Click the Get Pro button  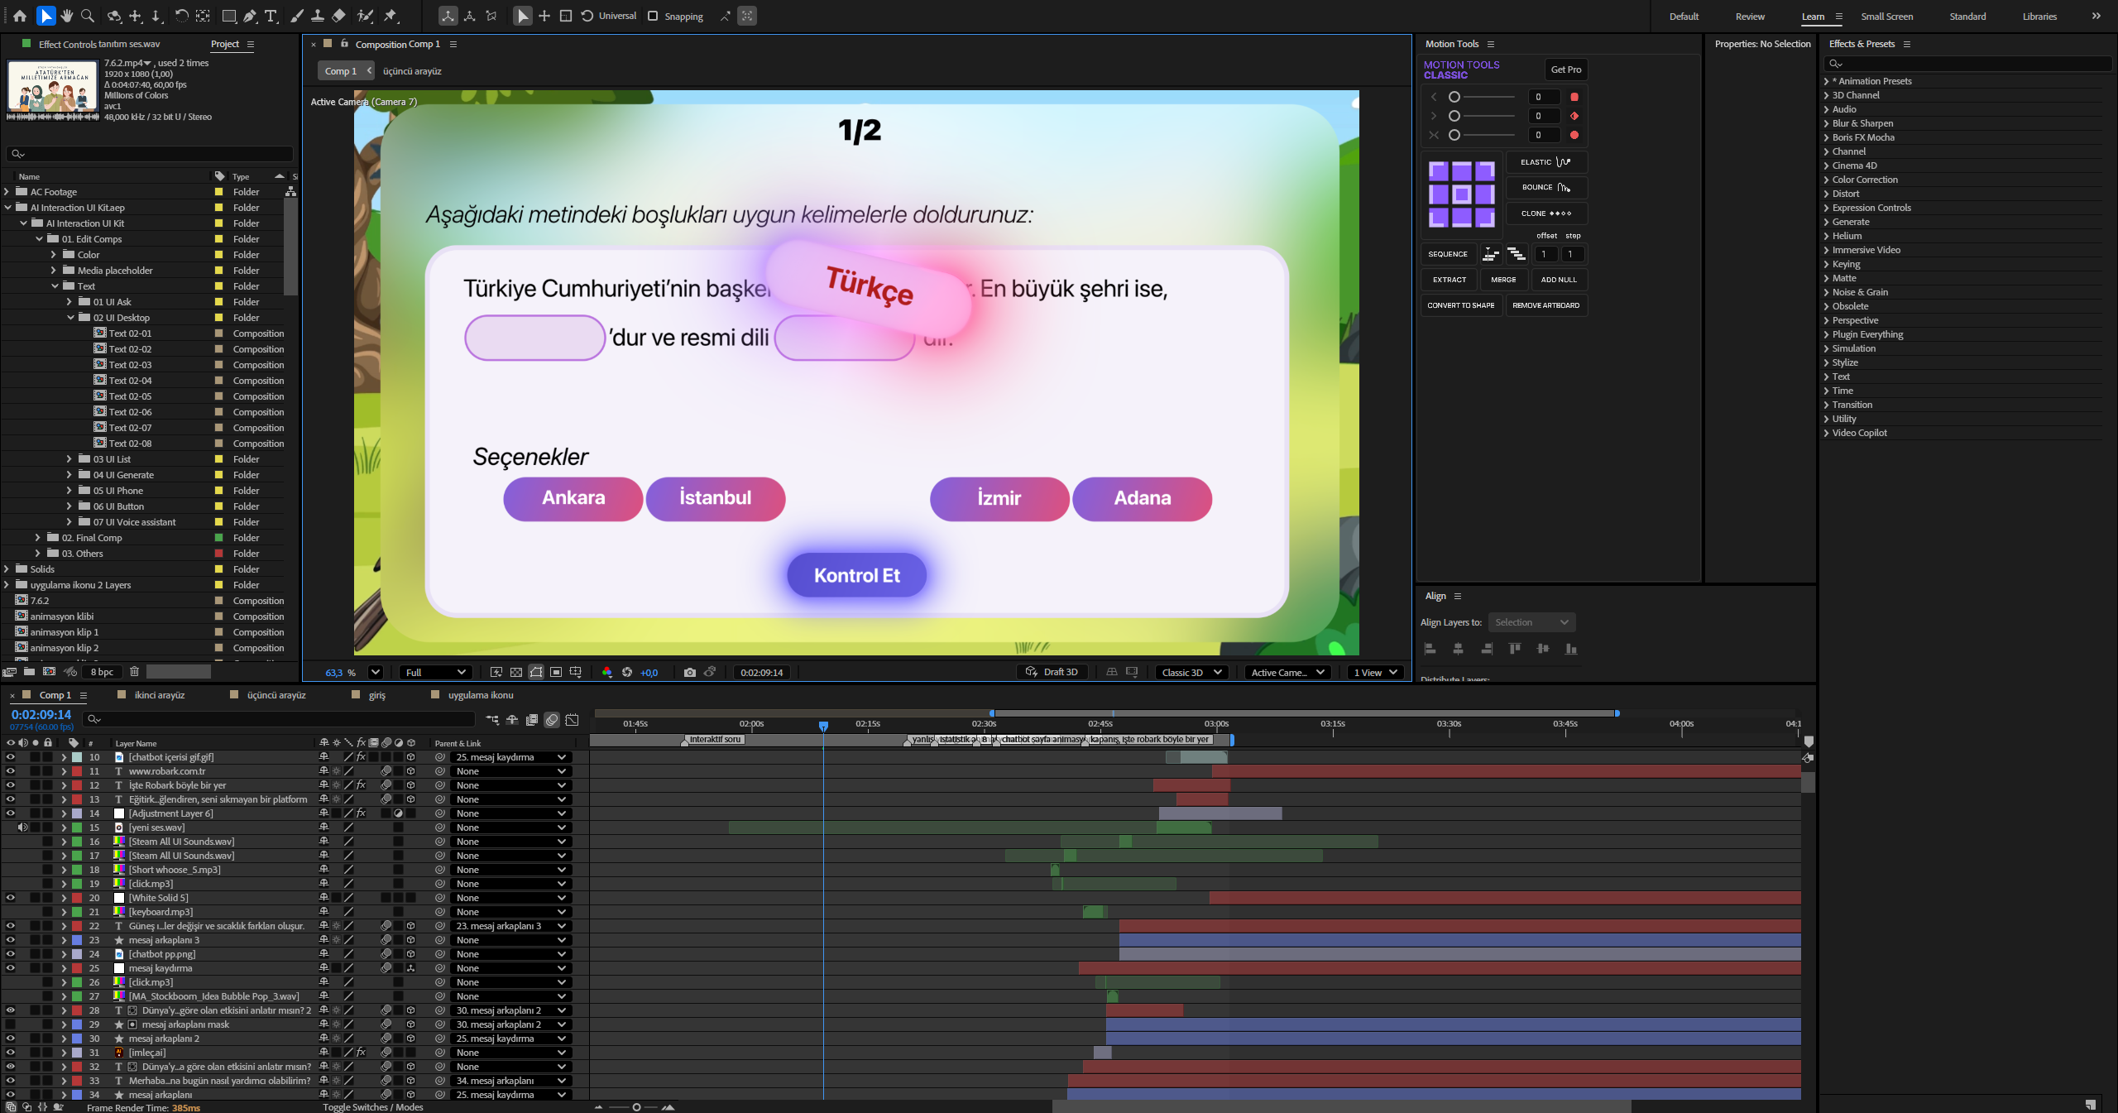pyautogui.click(x=1565, y=70)
